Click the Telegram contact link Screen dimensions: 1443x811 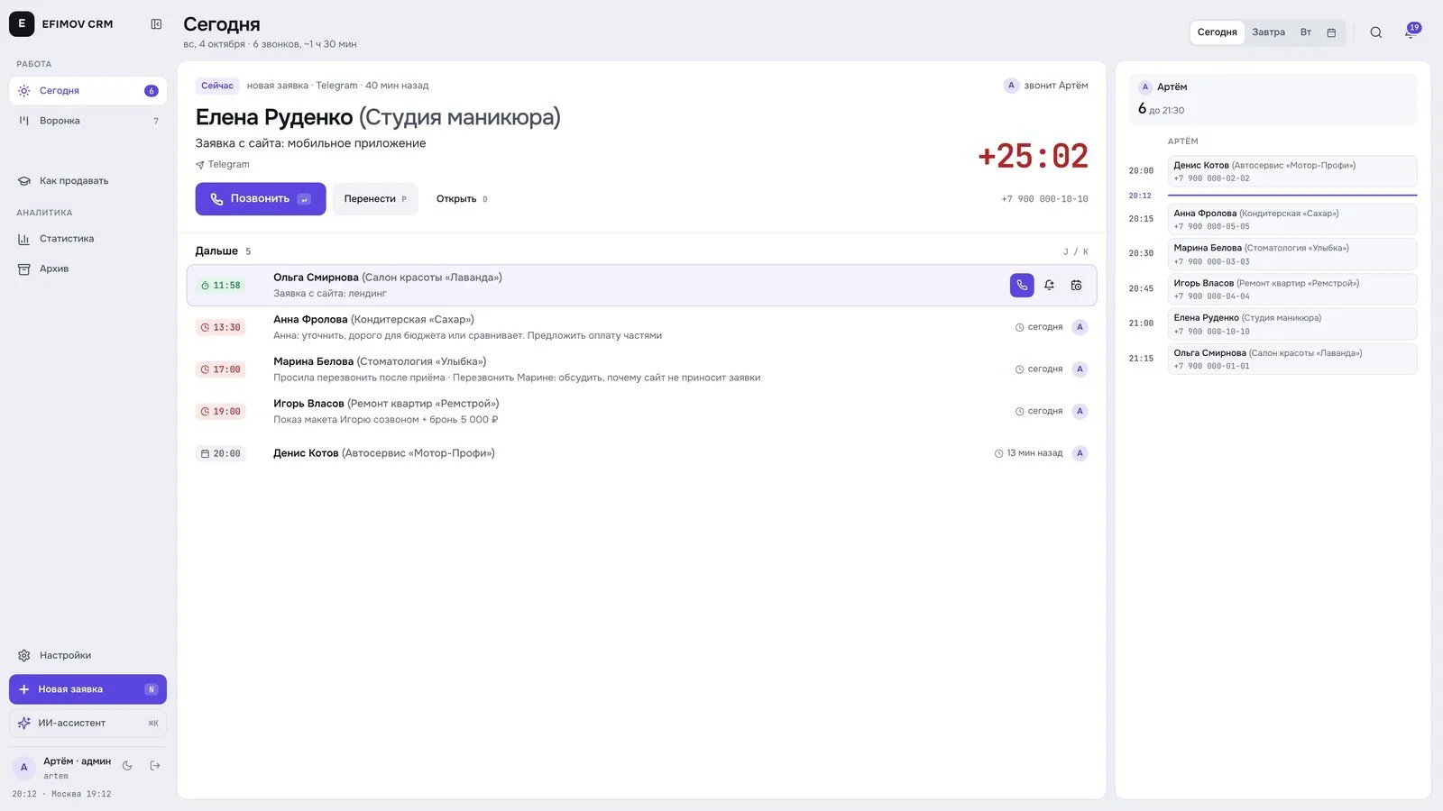[x=223, y=165]
